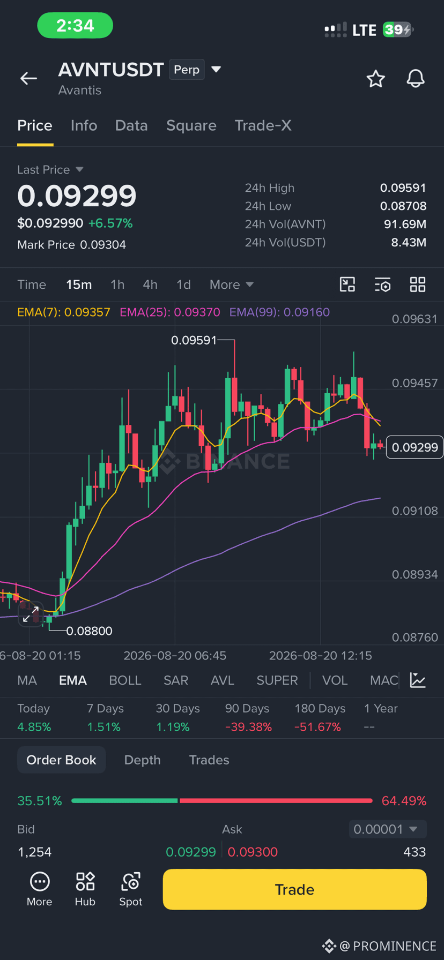Image resolution: width=444 pixels, height=960 pixels.
Task: Tap the green bid ratio bar
Action: tap(124, 801)
